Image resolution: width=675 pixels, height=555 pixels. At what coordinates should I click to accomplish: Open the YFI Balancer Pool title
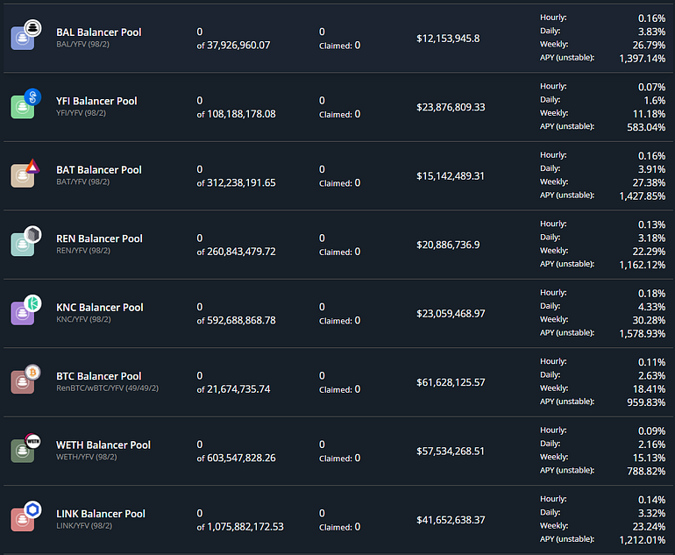tap(96, 101)
